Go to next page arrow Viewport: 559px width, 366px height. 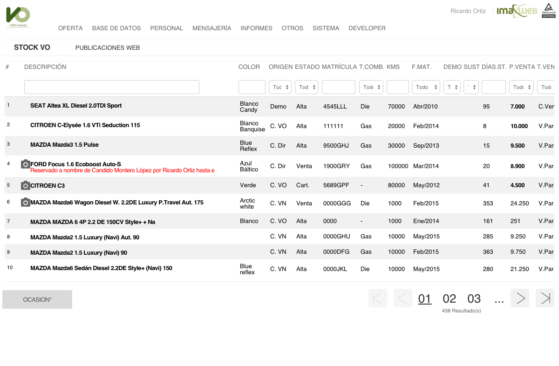[520, 298]
